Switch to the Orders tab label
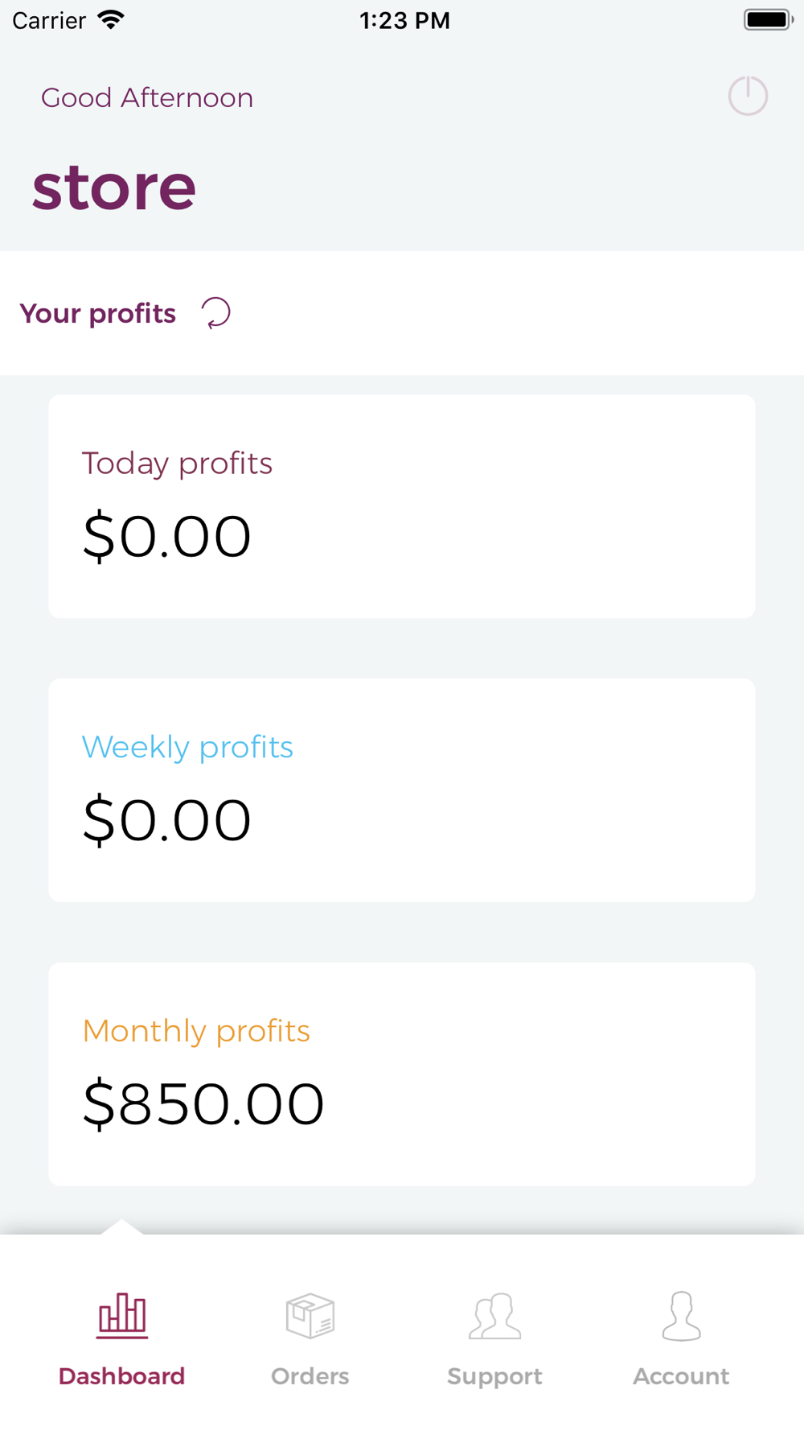804x1431 pixels. tap(310, 1376)
